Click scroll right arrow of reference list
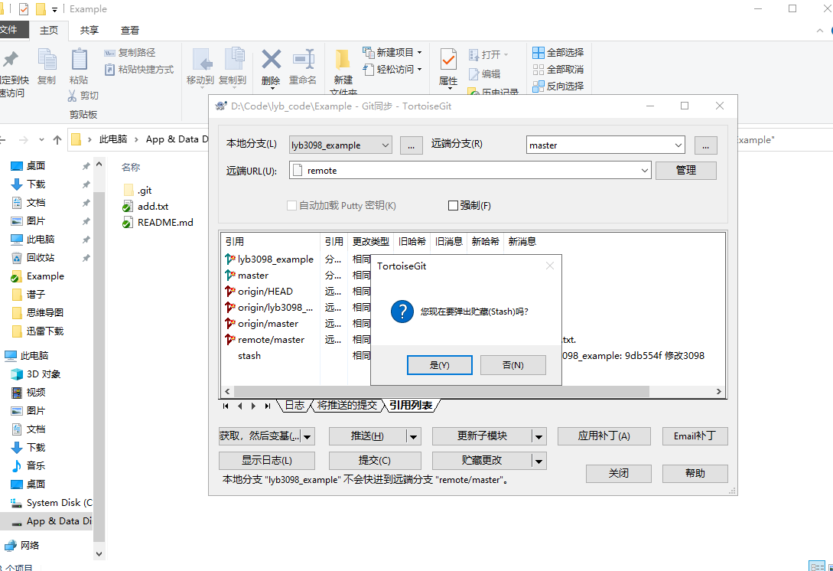Image resolution: width=833 pixels, height=571 pixels. tap(719, 391)
